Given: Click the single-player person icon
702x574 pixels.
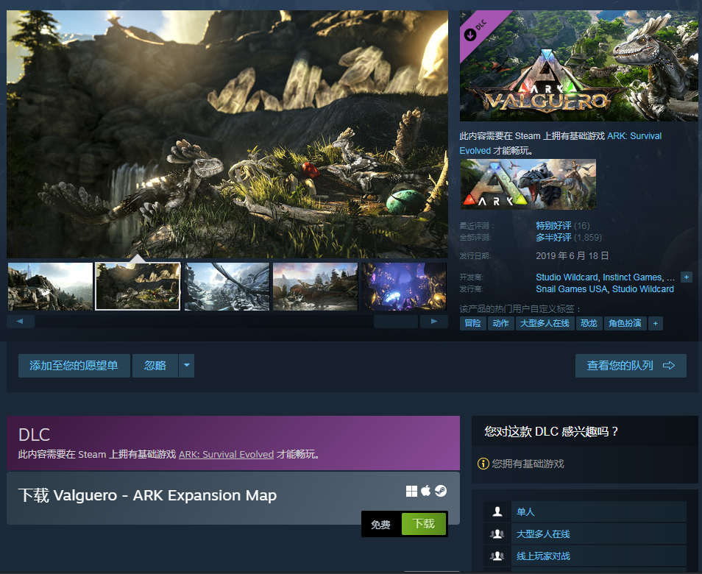Looking at the screenshot, I should click(x=497, y=511).
